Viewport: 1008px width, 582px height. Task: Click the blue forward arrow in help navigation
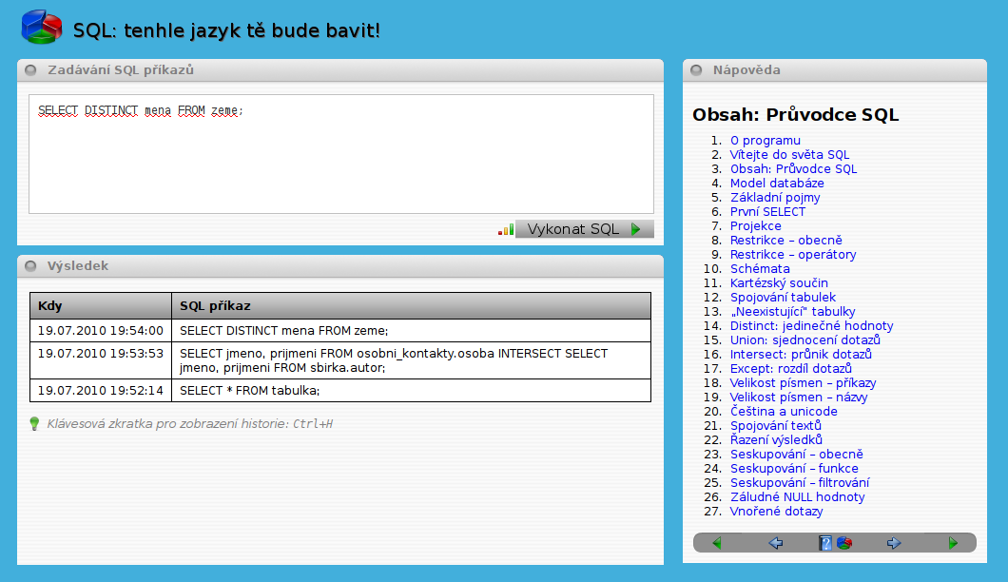[x=894, y=543]
